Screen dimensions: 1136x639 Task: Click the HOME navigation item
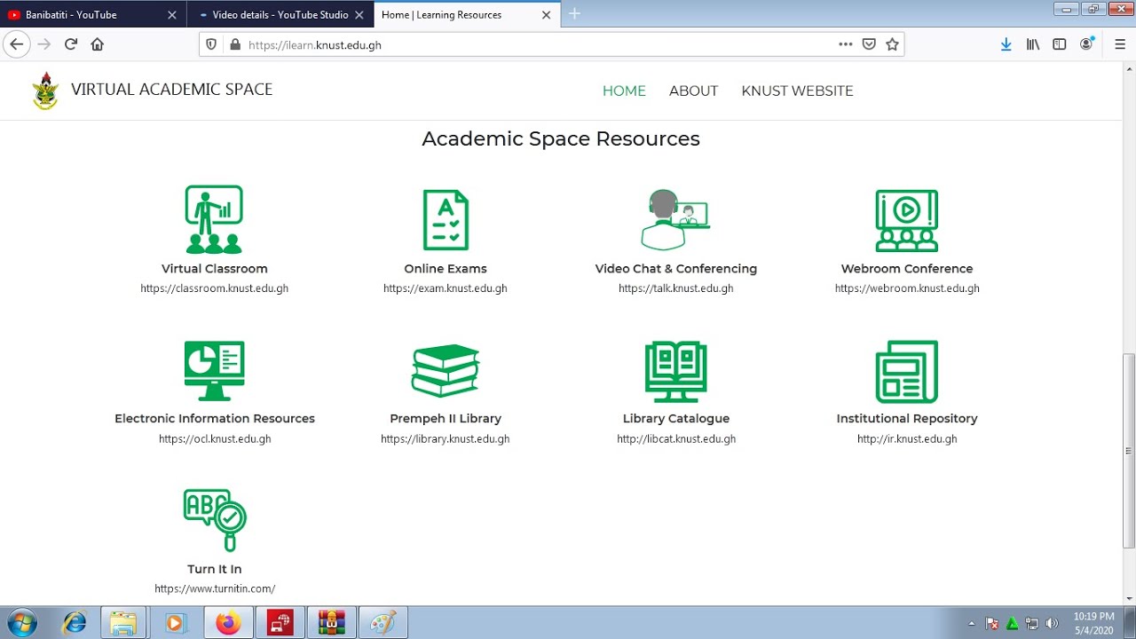(x=624, y=91)
